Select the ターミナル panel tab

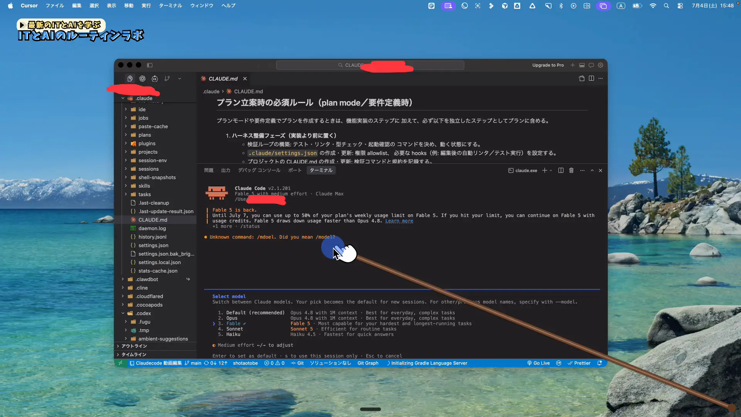[321, 170]
